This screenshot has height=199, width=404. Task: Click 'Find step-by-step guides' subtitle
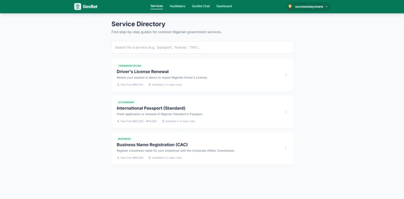166,32
